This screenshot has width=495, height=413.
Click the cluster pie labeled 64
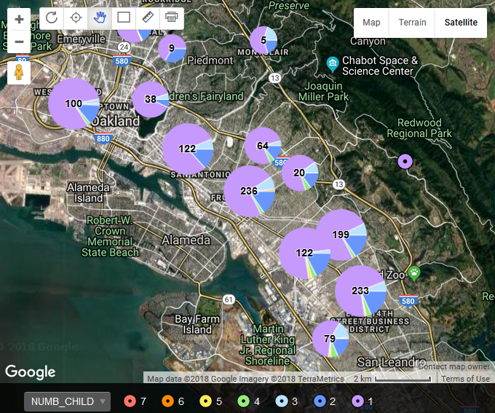click(x=263, y=146)
